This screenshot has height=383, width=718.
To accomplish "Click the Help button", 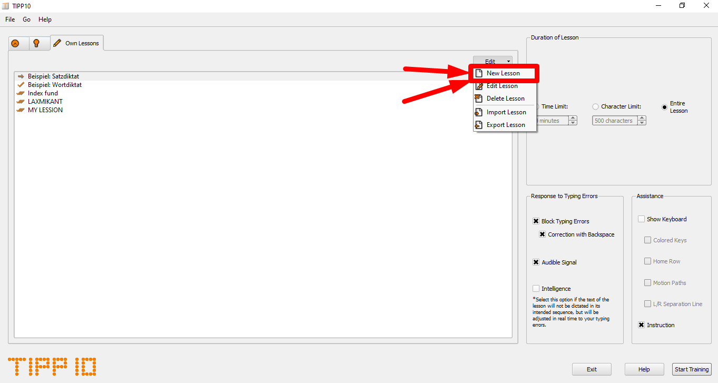I will click(x=644, y=369).
